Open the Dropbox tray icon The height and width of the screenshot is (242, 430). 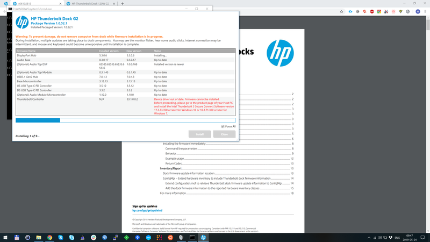click(x=391, y=238)
